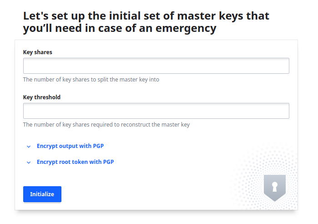Click chevron icon beside Encrypt root token

pos(29,162)
